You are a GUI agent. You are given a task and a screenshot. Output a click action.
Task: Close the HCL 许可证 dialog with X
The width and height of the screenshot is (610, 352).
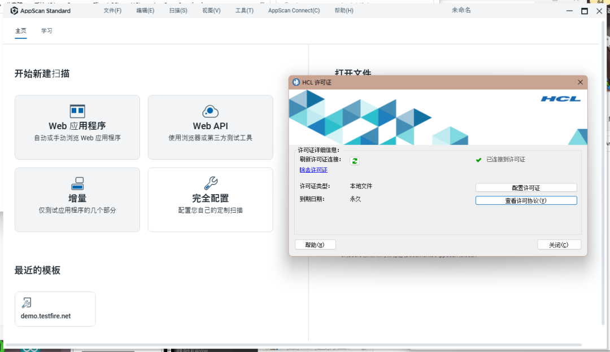pyautogui.click(x=580, y=82)
